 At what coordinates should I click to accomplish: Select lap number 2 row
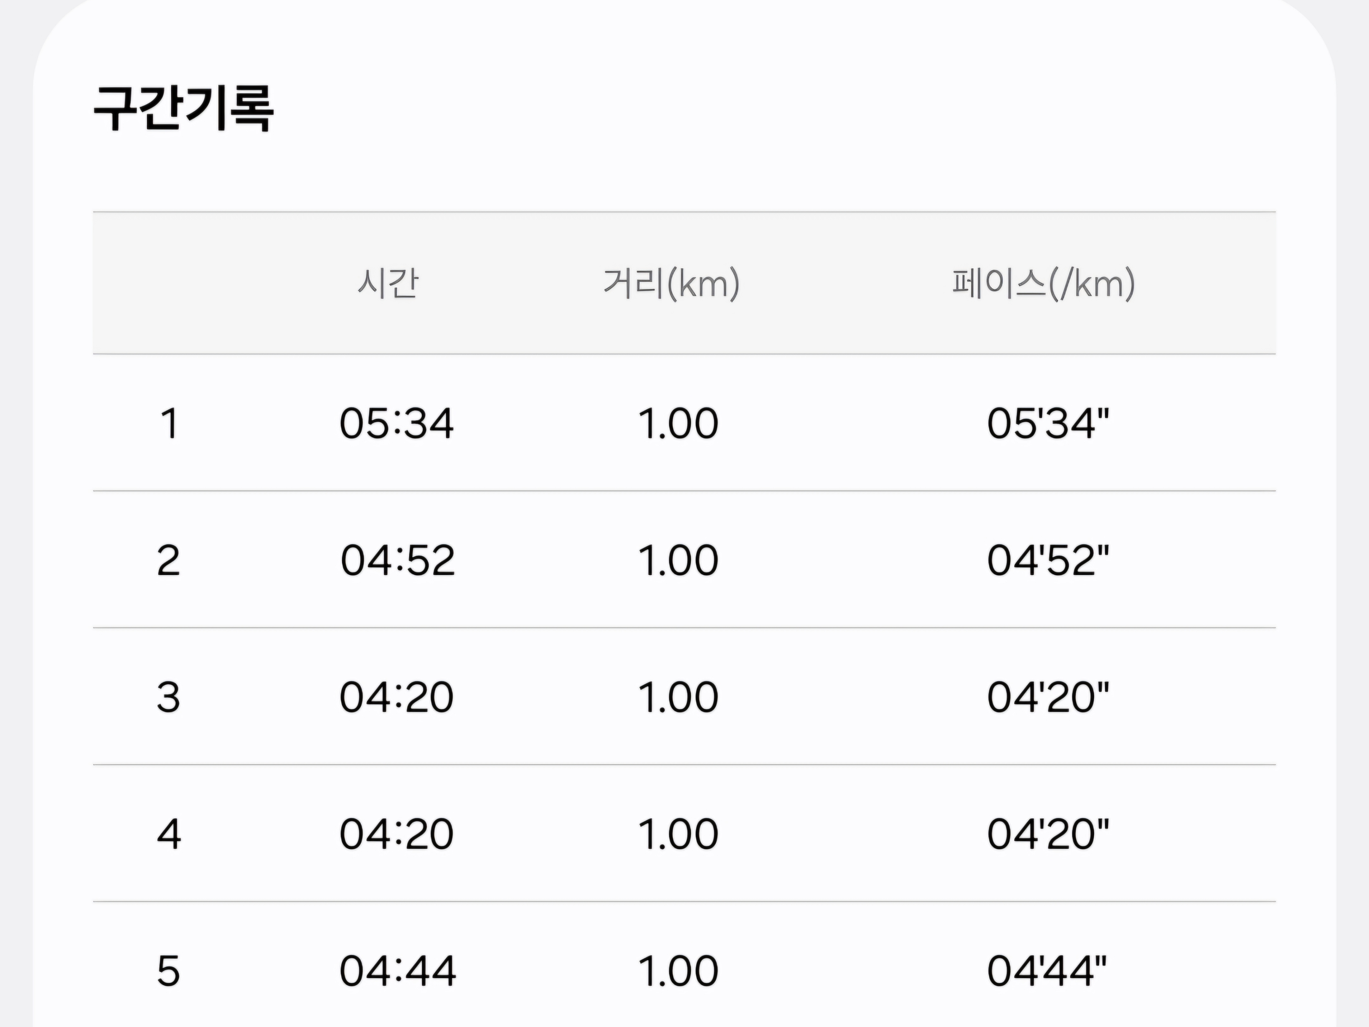click(x=684, y=560)
